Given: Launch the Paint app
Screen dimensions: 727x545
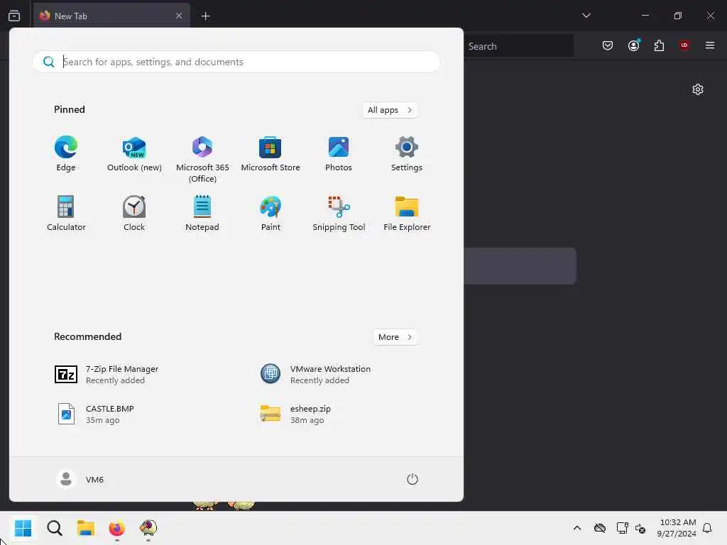Looking at the screenshot, I should (270, 213).
